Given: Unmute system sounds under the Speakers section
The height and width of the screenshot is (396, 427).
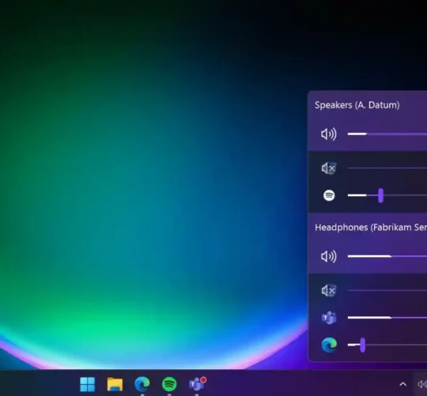Looking at the screenshot, I should (329, 168).
